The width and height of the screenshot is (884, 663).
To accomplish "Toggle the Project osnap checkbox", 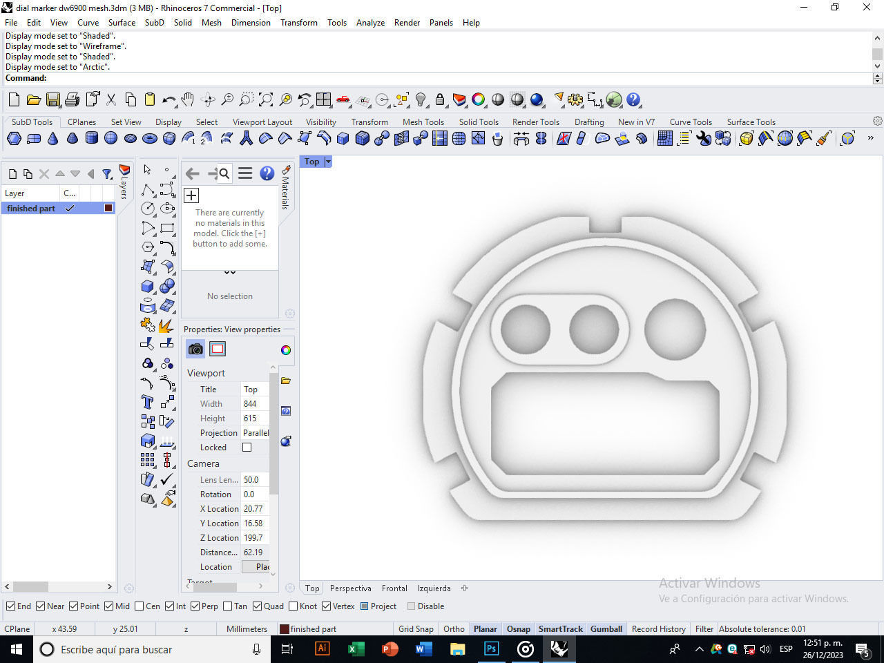I will coord(364,606).
